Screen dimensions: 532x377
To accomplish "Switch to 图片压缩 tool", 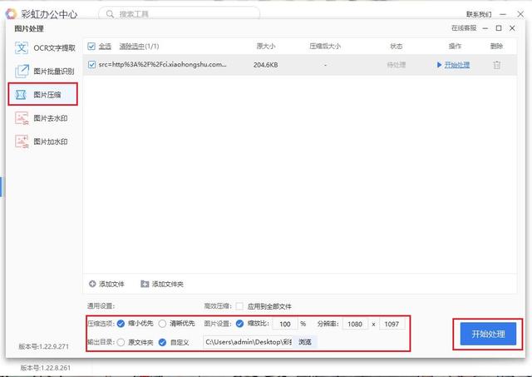I will (42, 94).
